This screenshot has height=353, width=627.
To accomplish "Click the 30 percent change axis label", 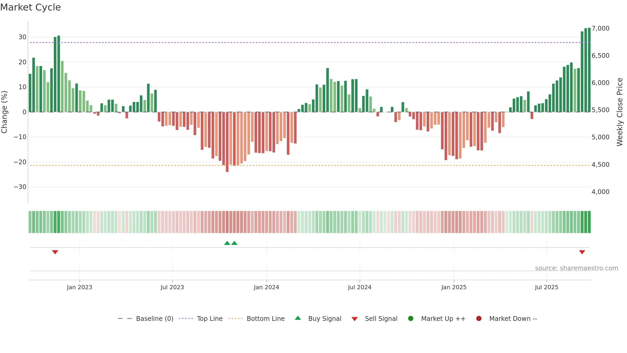I will [22, 37].
